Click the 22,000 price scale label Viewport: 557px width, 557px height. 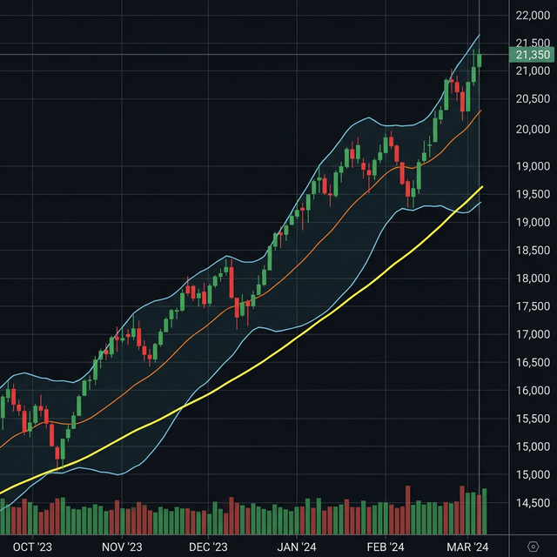pos(532,16)
